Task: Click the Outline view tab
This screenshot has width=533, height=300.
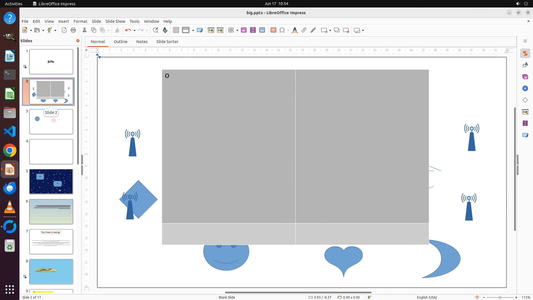Action: tap(120, 42)
